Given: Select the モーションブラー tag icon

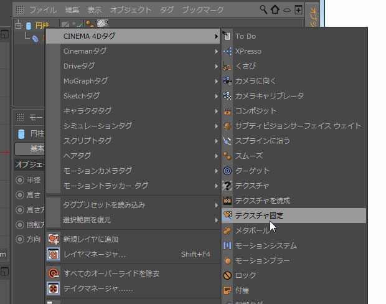Looking at the screenshot, I should point(227,260).
